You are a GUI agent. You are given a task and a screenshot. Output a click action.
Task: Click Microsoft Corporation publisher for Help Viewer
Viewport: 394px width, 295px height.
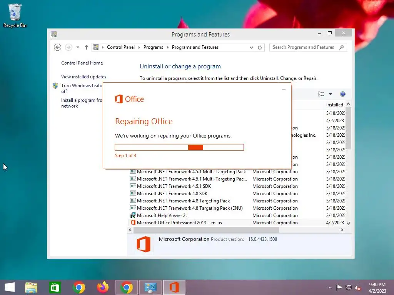(275, 215)
